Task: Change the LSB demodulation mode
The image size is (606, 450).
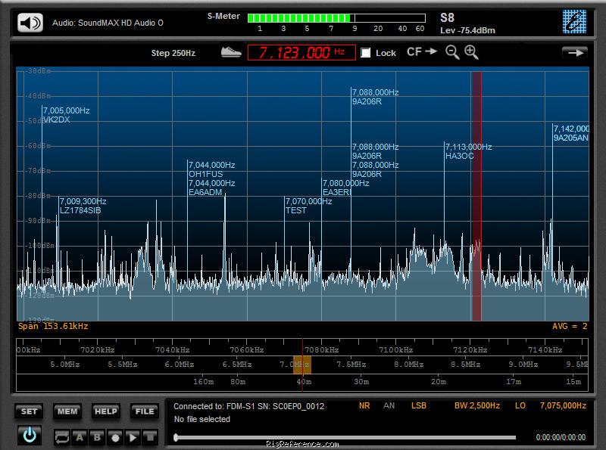Action: tap(419, 405)
